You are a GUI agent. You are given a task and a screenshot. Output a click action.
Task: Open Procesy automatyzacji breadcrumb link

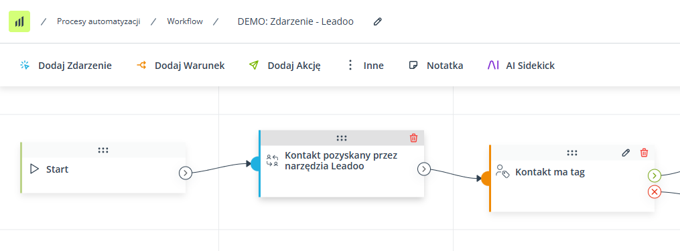98,21
